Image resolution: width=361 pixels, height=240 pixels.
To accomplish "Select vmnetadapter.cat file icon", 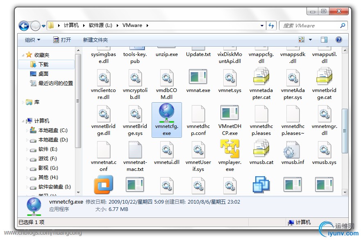I will tap(261, 77).
